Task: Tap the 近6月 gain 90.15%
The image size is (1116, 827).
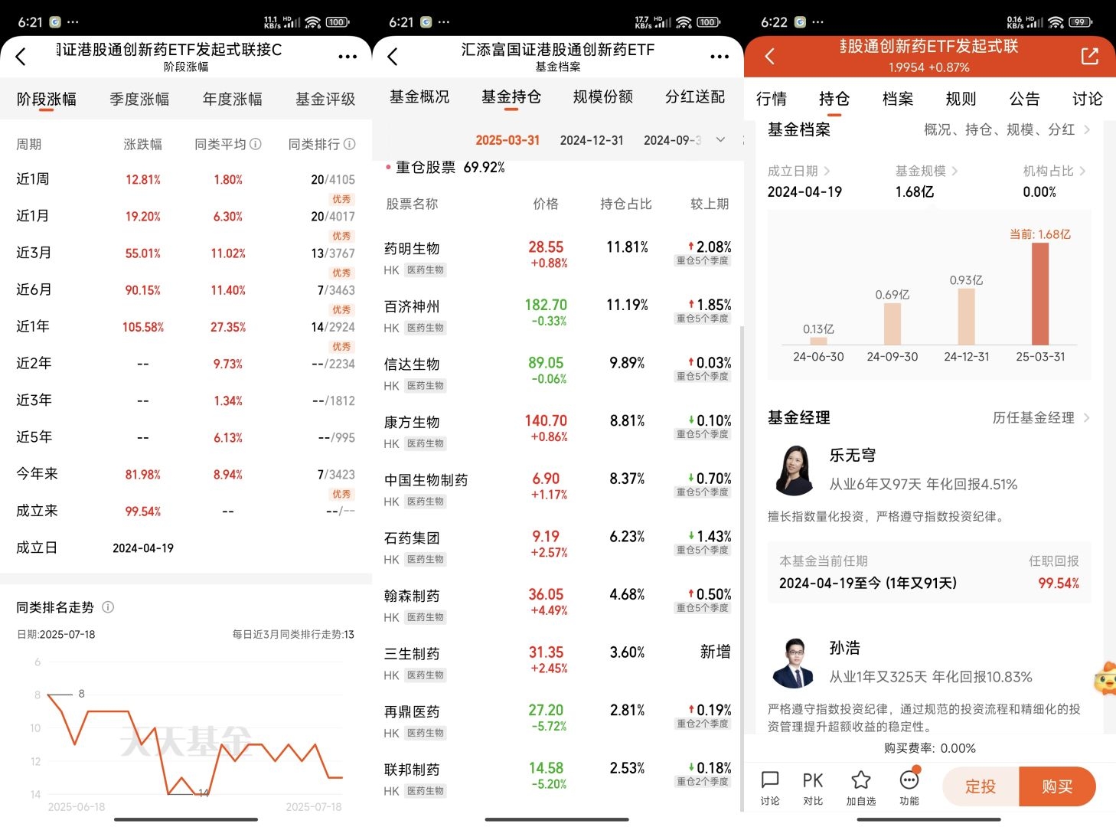Action: tap(143, 290)
